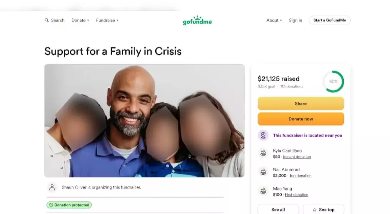This screenshot has width=390, height=214.
Task: Click the location pin icon beside fundraiser notice
Action: pos(263,135)
